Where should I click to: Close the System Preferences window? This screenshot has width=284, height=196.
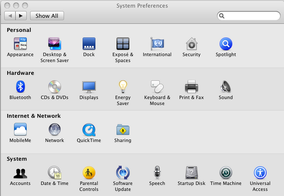pos(7,6)
